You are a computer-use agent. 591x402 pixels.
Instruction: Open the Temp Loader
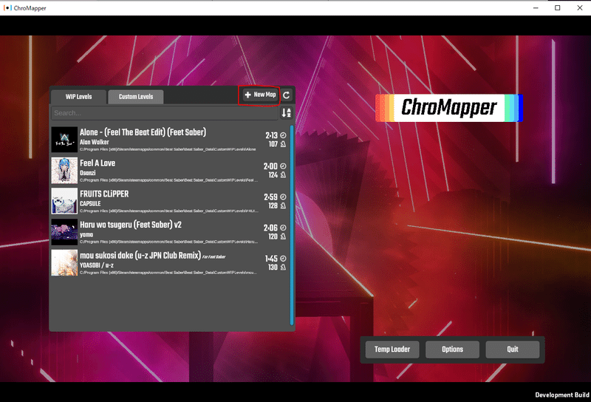[392, 350]
